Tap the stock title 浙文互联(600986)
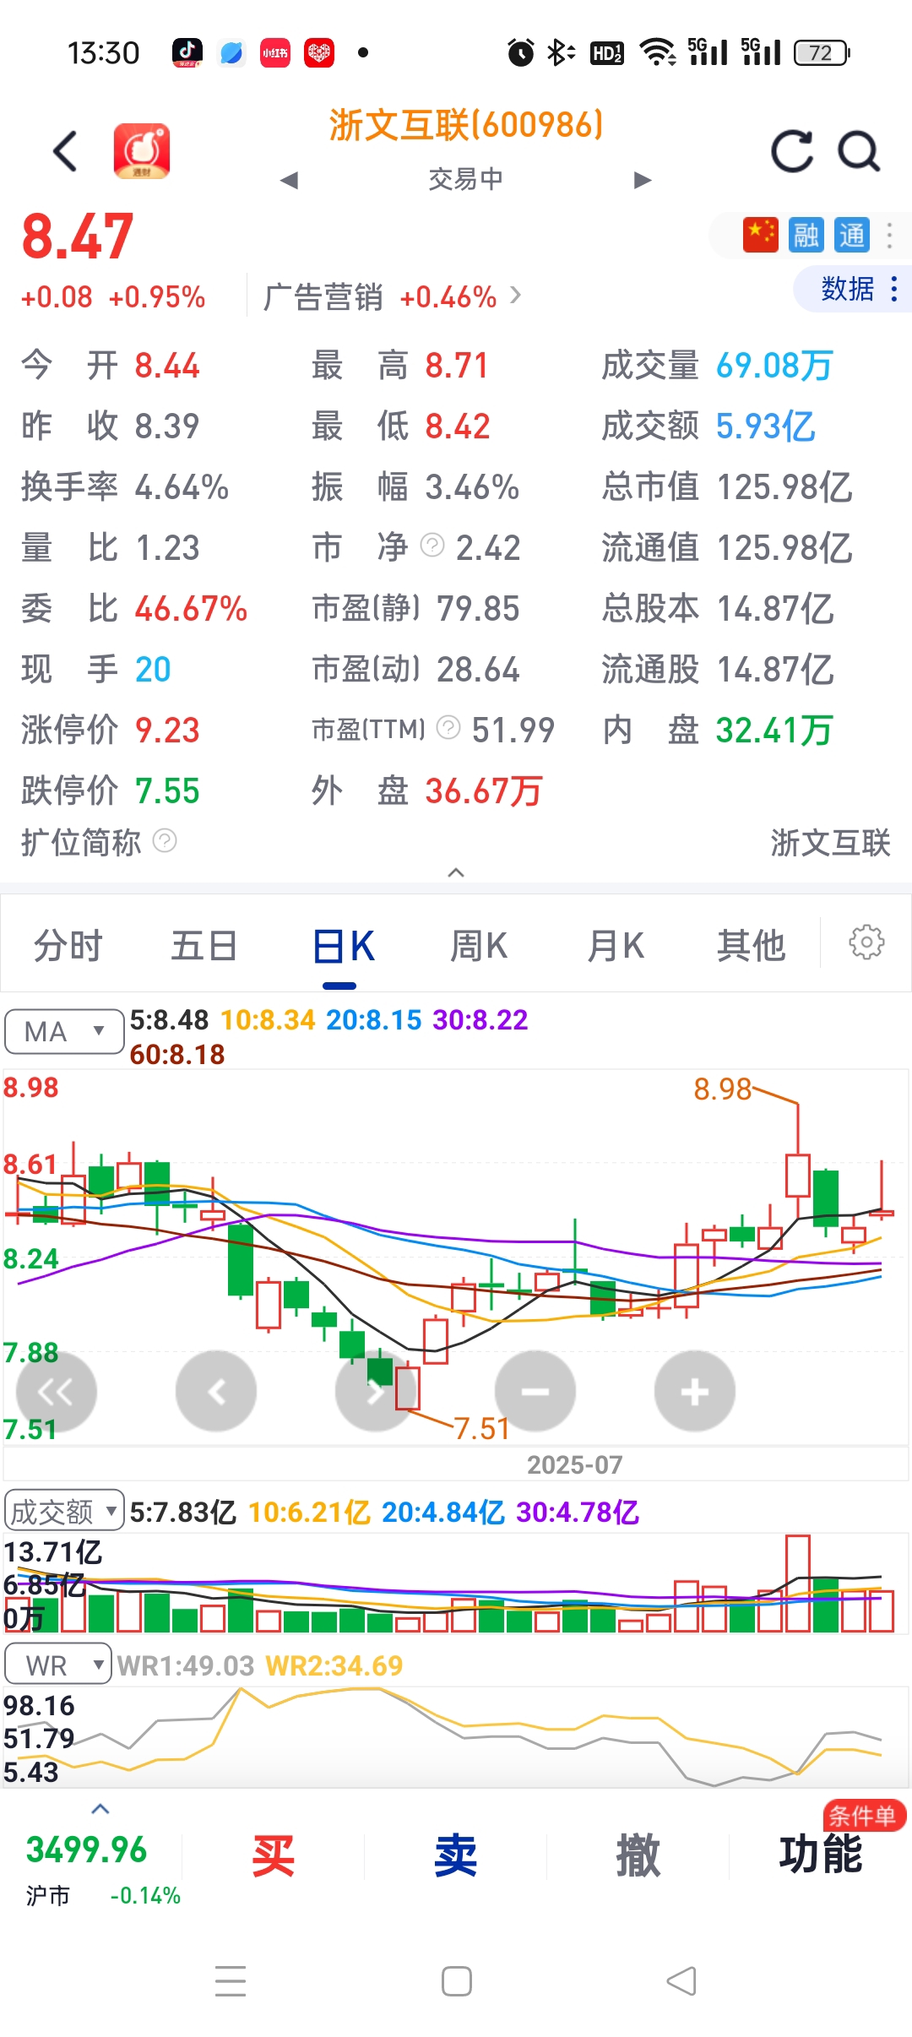912x2037 pixels. coord(466,125)
